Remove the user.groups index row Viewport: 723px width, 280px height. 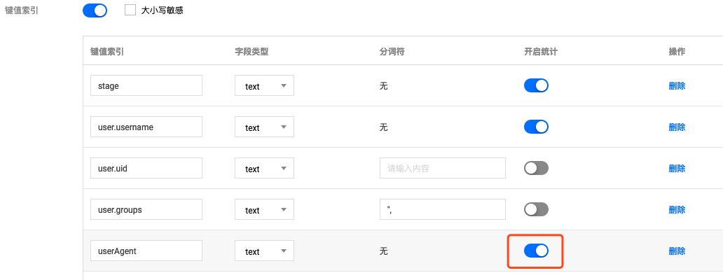pyautogui.click(x=677, y=210)
